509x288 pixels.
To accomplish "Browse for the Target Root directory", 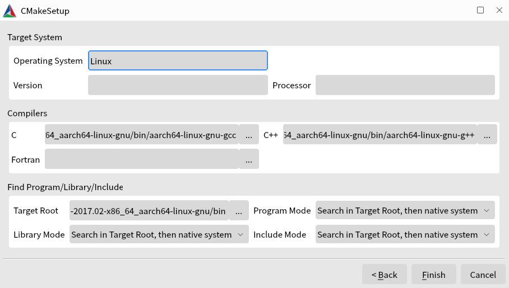I will pos(239,211).
